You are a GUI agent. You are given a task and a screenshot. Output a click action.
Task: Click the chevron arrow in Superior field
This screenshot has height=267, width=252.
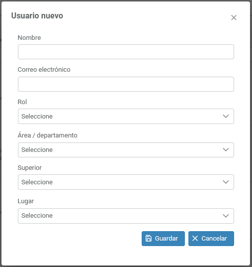226,182
